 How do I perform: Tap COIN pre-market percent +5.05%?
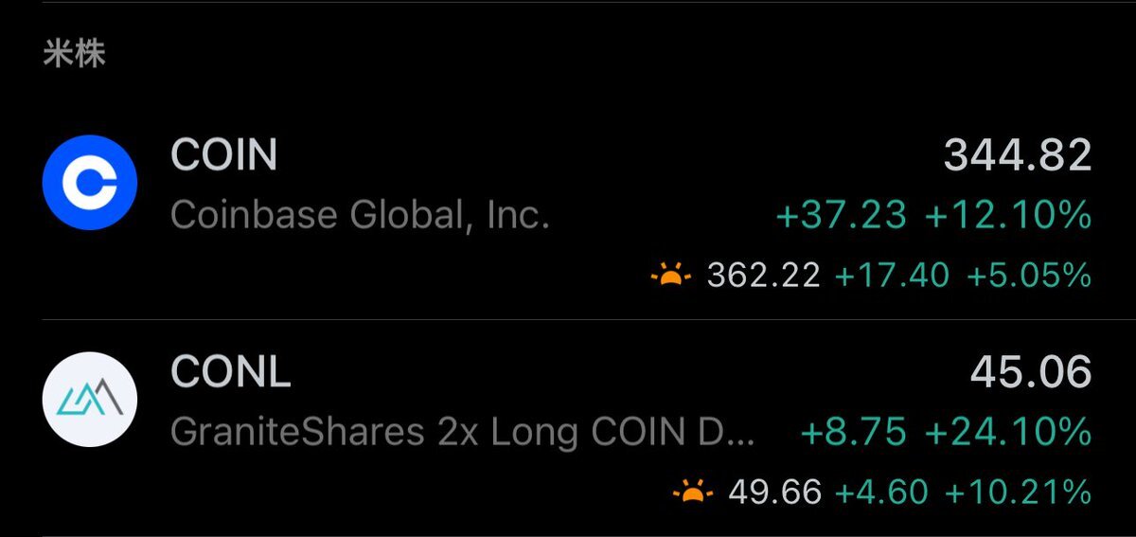1029,276
